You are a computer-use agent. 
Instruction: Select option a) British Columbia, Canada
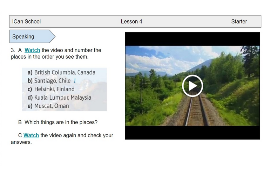61,72
